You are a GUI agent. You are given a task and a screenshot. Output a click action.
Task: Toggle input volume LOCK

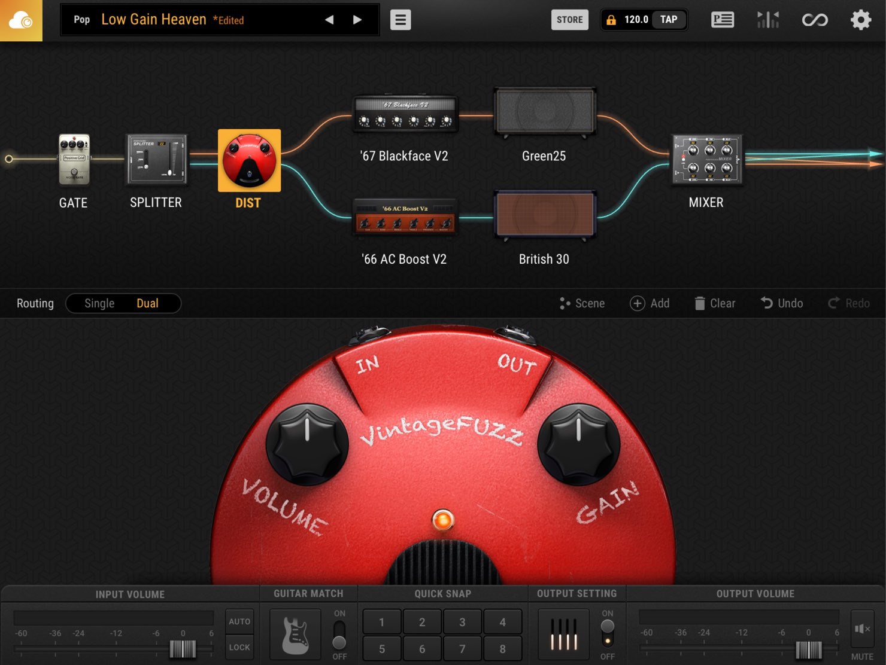click(239, 647)
